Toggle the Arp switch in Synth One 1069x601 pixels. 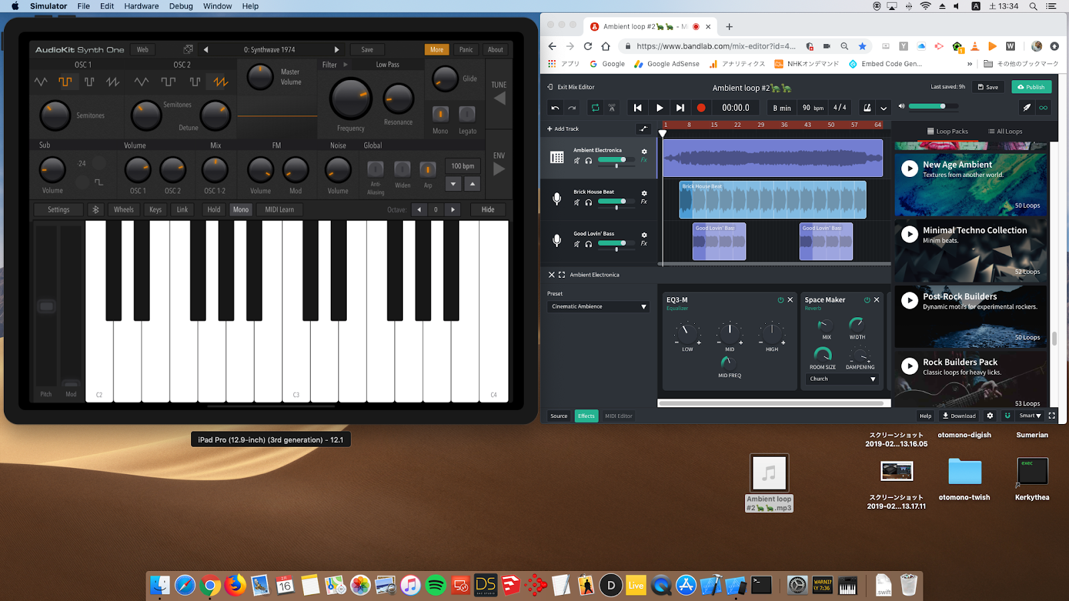pyautogui.click(x=428, y=169)
